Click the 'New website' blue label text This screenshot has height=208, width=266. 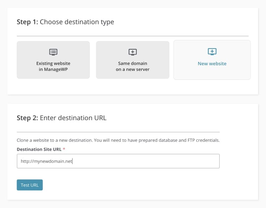point(212,64)
